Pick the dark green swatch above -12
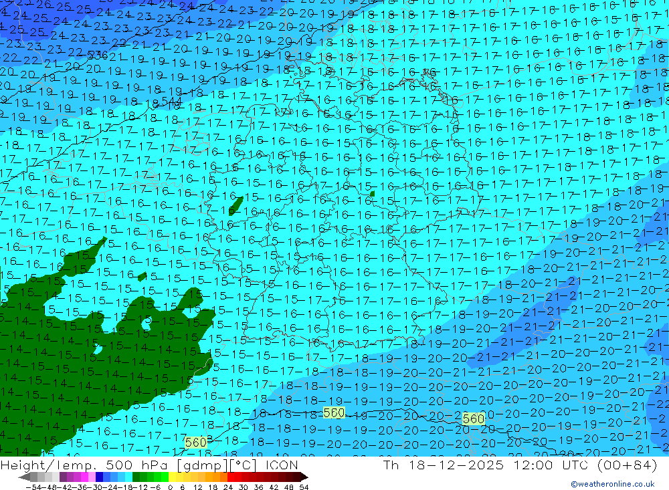 click(136, 477)
